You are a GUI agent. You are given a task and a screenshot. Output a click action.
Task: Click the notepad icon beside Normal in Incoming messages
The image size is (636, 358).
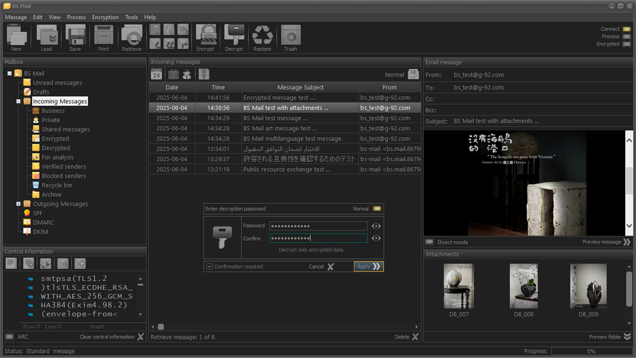[x=413, y=75]
